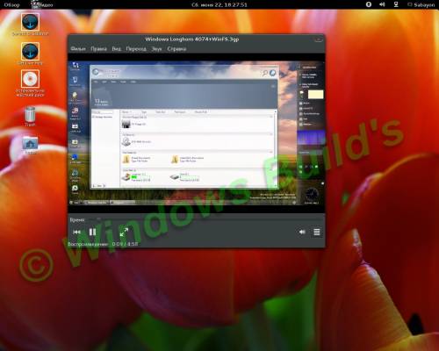Viewport: 439px width, 351px height.
Task: Open the Фильм menu
Action: point(78,48)
